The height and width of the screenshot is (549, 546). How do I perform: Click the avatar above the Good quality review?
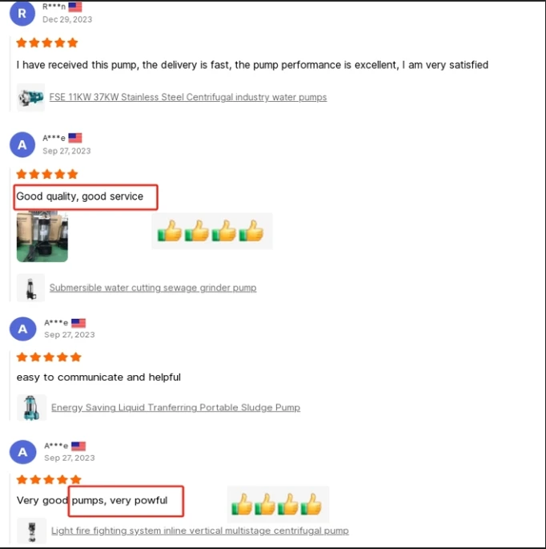[22, 144]
